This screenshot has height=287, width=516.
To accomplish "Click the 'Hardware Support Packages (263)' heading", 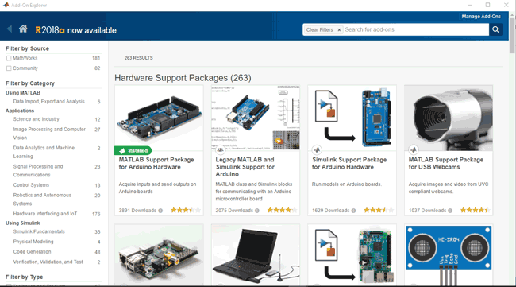I will tap(183, 78).
